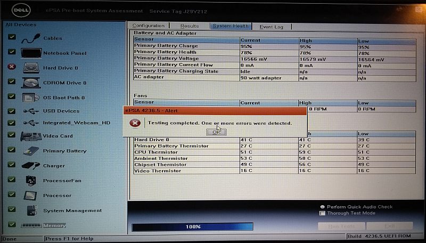Click the Exit button

tap(390, 226)
